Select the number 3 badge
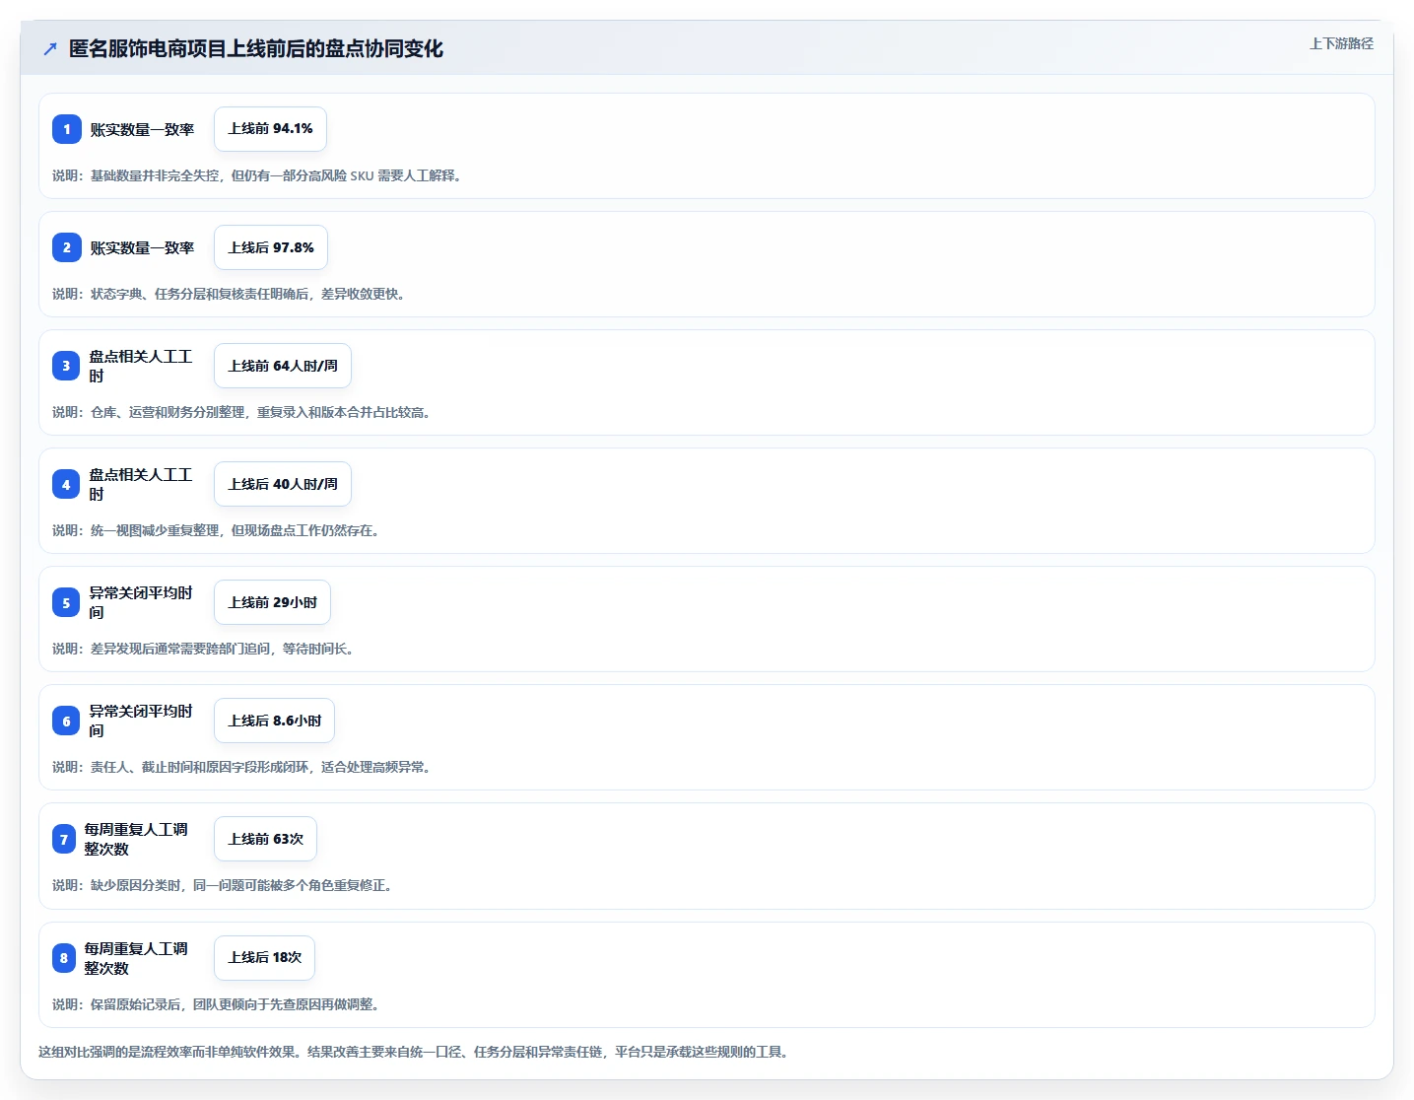 pyautogui.click(x=66, y=366)
